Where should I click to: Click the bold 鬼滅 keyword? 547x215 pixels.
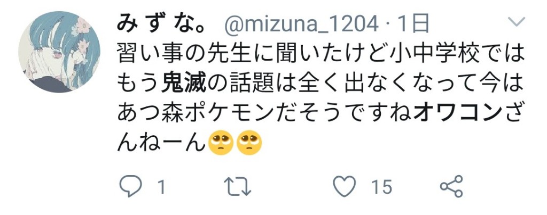tap(183, 84)
